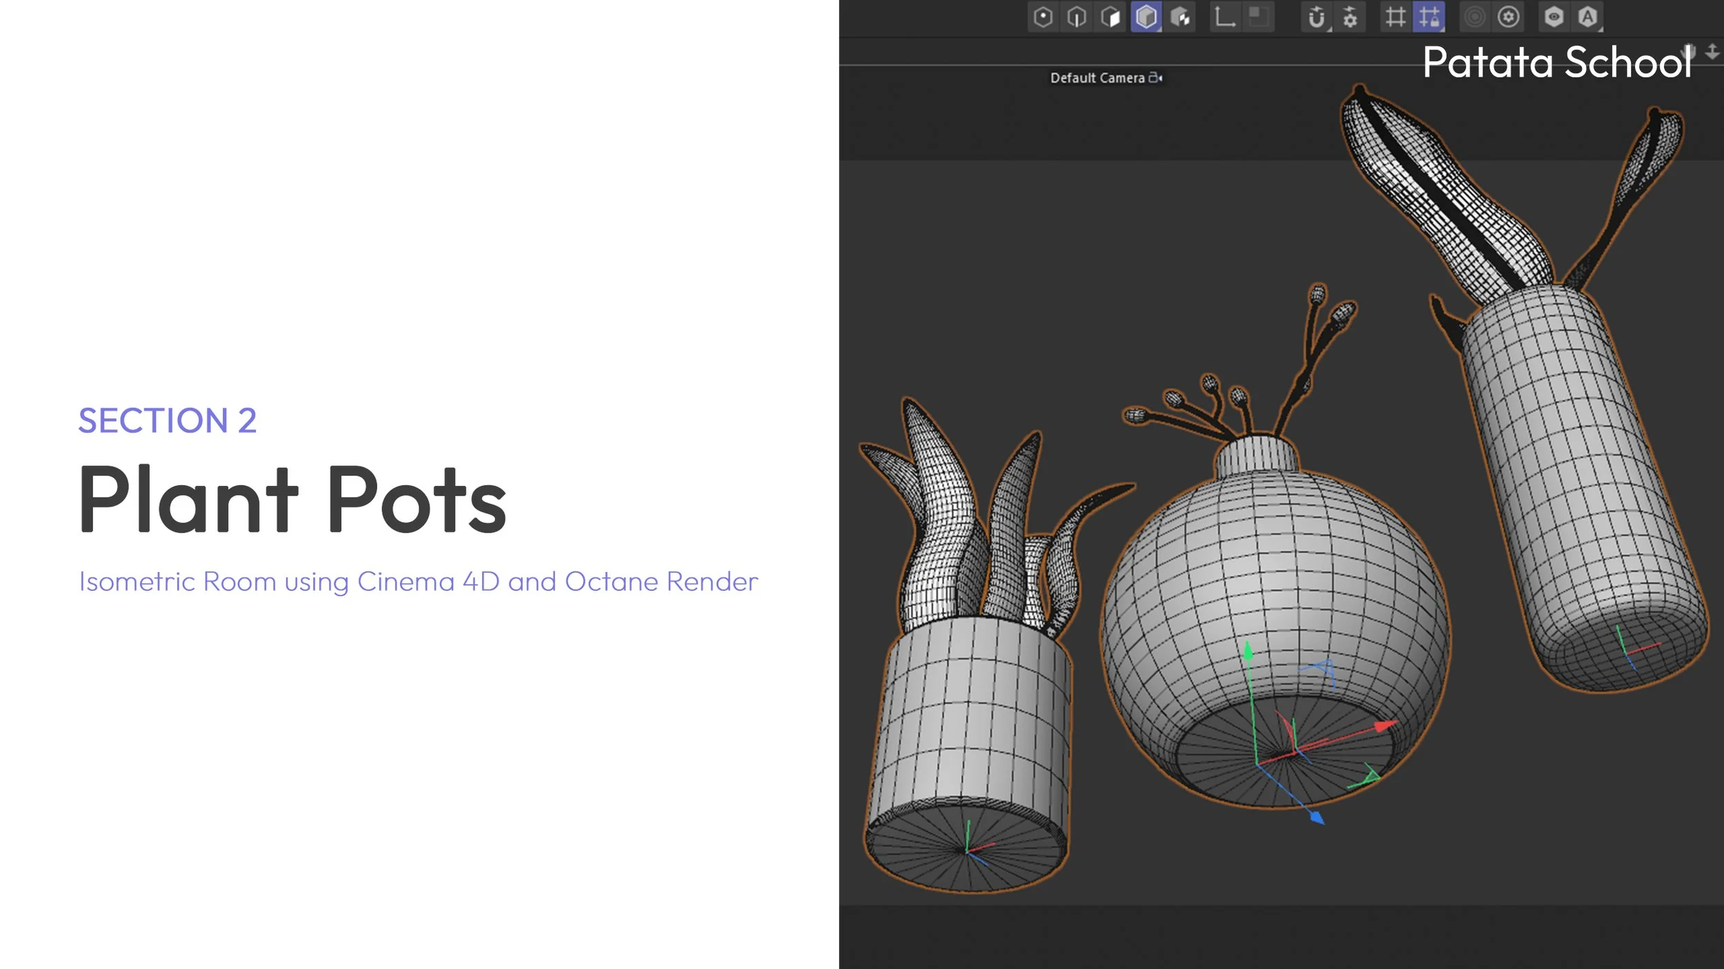Screen dimensions: 1724x969
Task: Toggle the viewport solo eye hexagon
Action: point(1554,17)
